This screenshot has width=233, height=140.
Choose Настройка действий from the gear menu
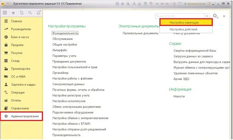pyautogui.click(x=186, y=29)
